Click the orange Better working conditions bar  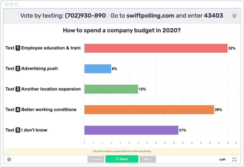click(149, 109)
